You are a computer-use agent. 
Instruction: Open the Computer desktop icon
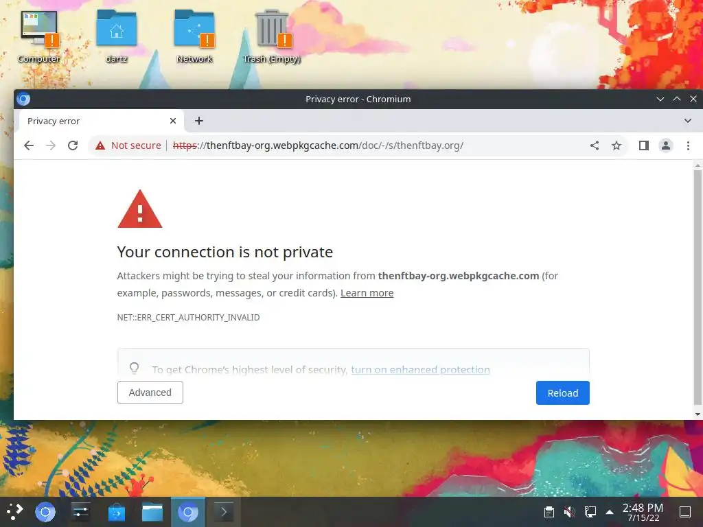(39, 37)
